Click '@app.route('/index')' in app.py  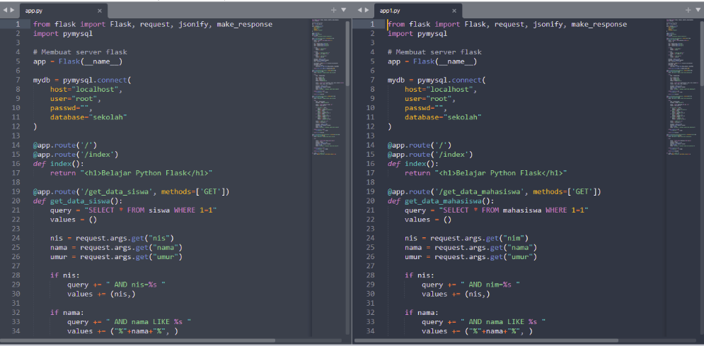(76, 155)
